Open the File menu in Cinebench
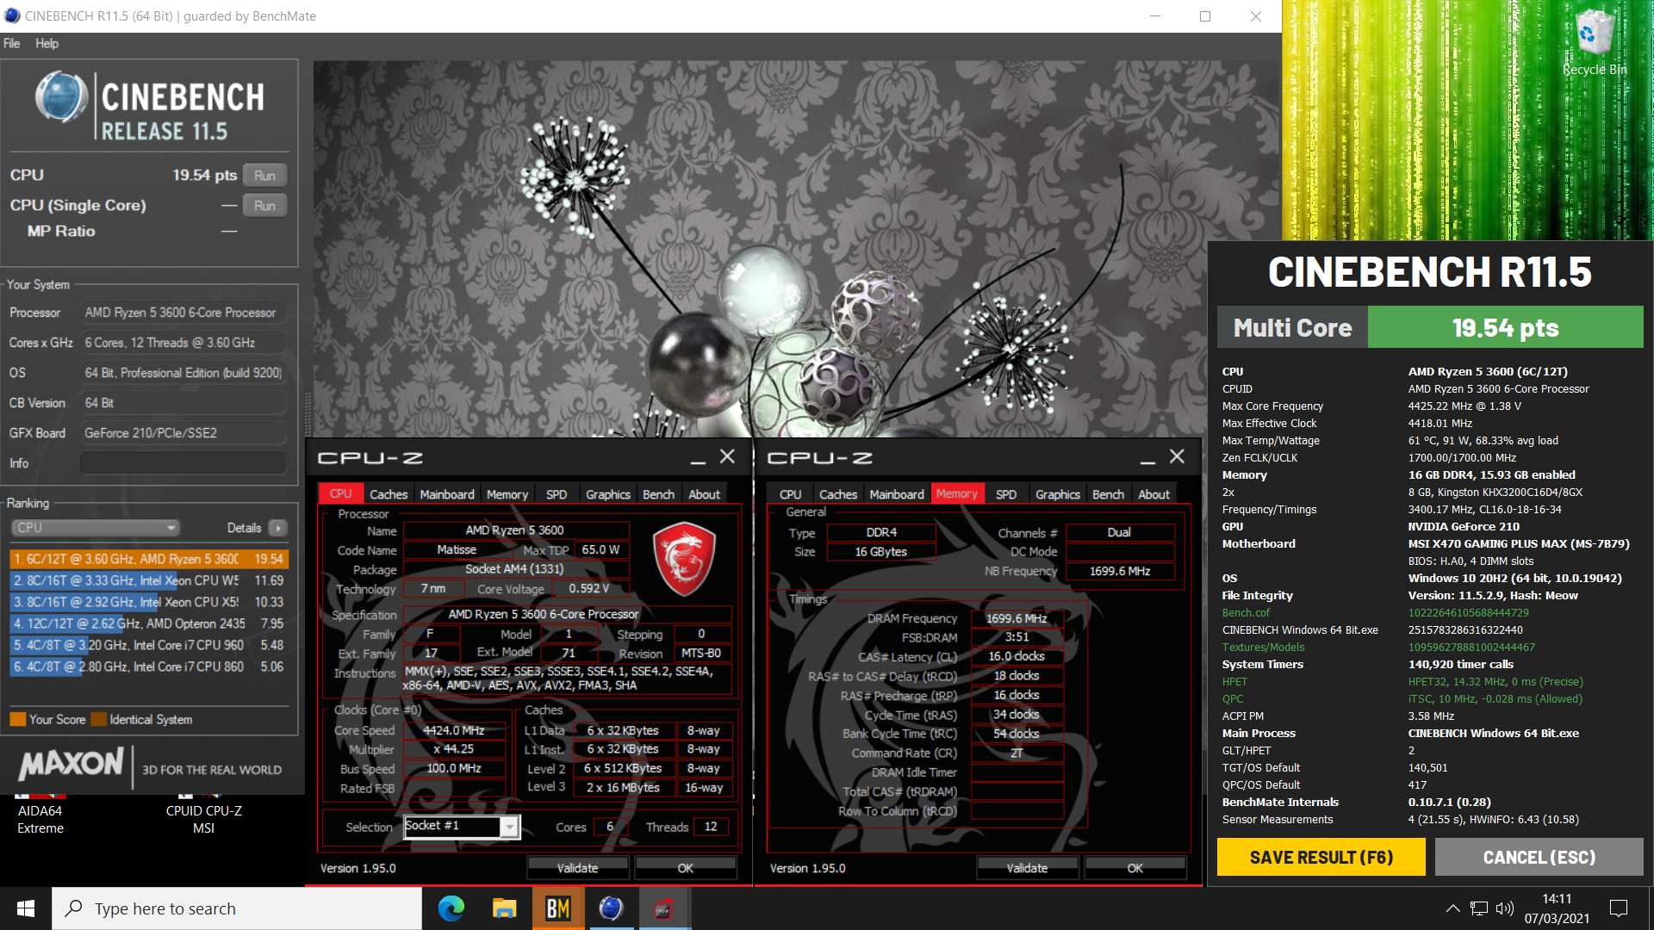Screen dimensions: 1654x930 [x=12, y=43]
